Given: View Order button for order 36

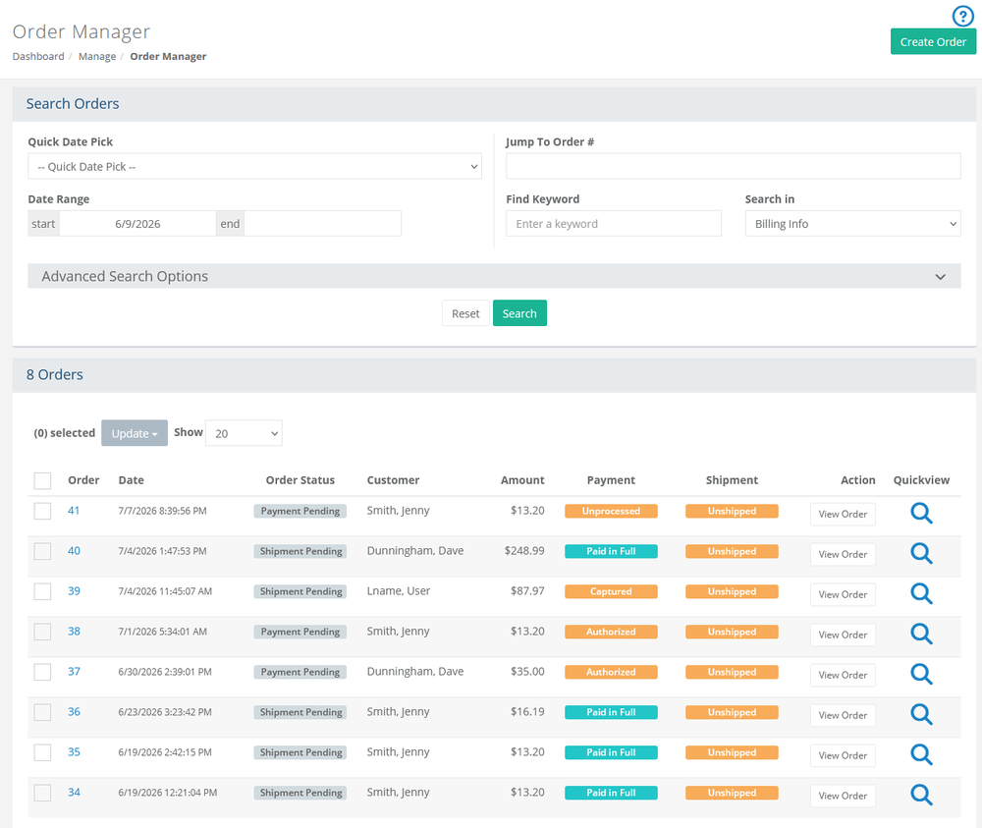Looking at the screenshot, I should click(843, 715).
